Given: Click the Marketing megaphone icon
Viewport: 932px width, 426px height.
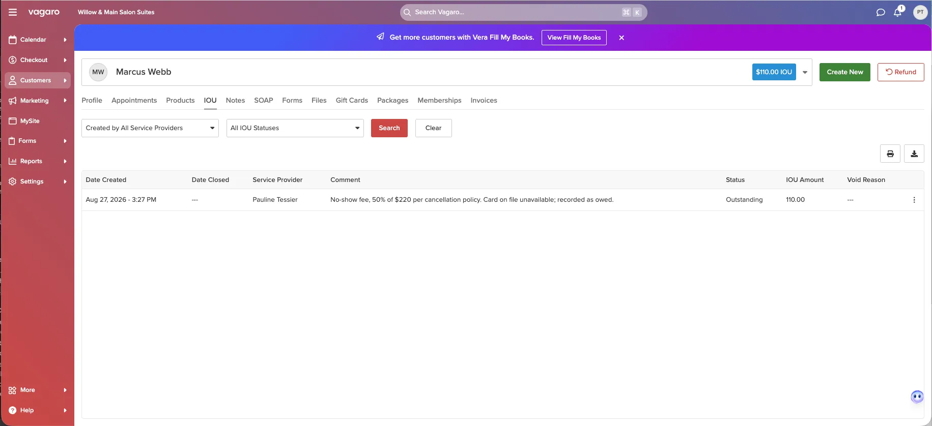Looking at the screenshot, I should (x=13, y=101).
